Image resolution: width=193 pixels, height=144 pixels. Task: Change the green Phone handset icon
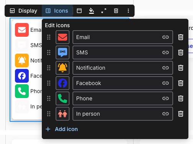(x=63, y=98)
